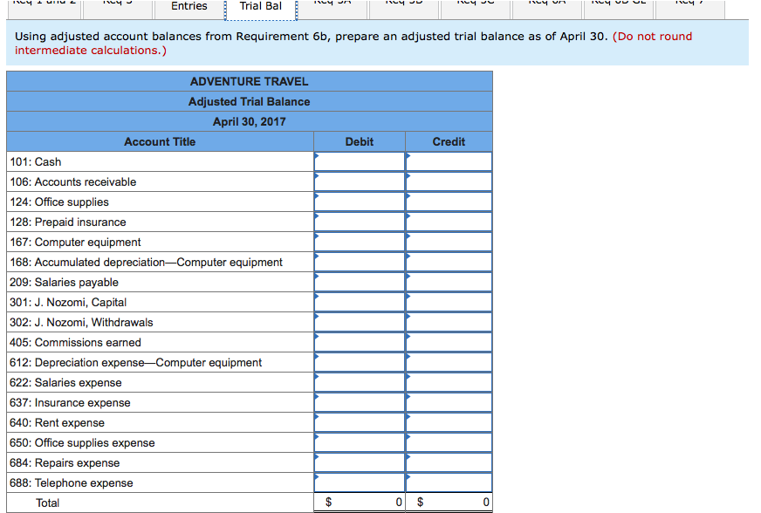
Task: Click the '101: Cash' account title
Action: tap(36, 161)
